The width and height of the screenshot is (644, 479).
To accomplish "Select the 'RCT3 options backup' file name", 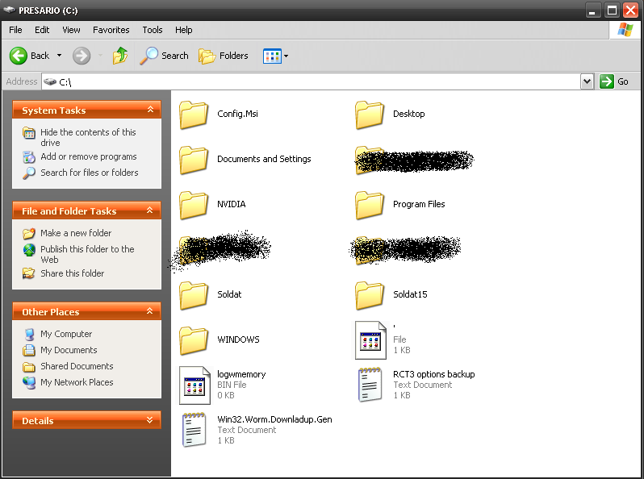I will [x=433, y=374].
